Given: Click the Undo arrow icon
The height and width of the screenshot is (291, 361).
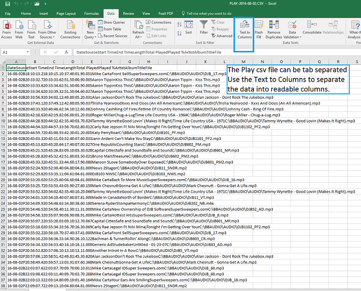Looking at the screenshot, I should point(16,4).
